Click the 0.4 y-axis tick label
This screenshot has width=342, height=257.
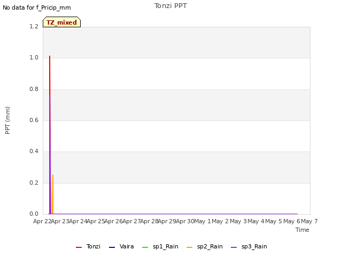click(34, 151)
